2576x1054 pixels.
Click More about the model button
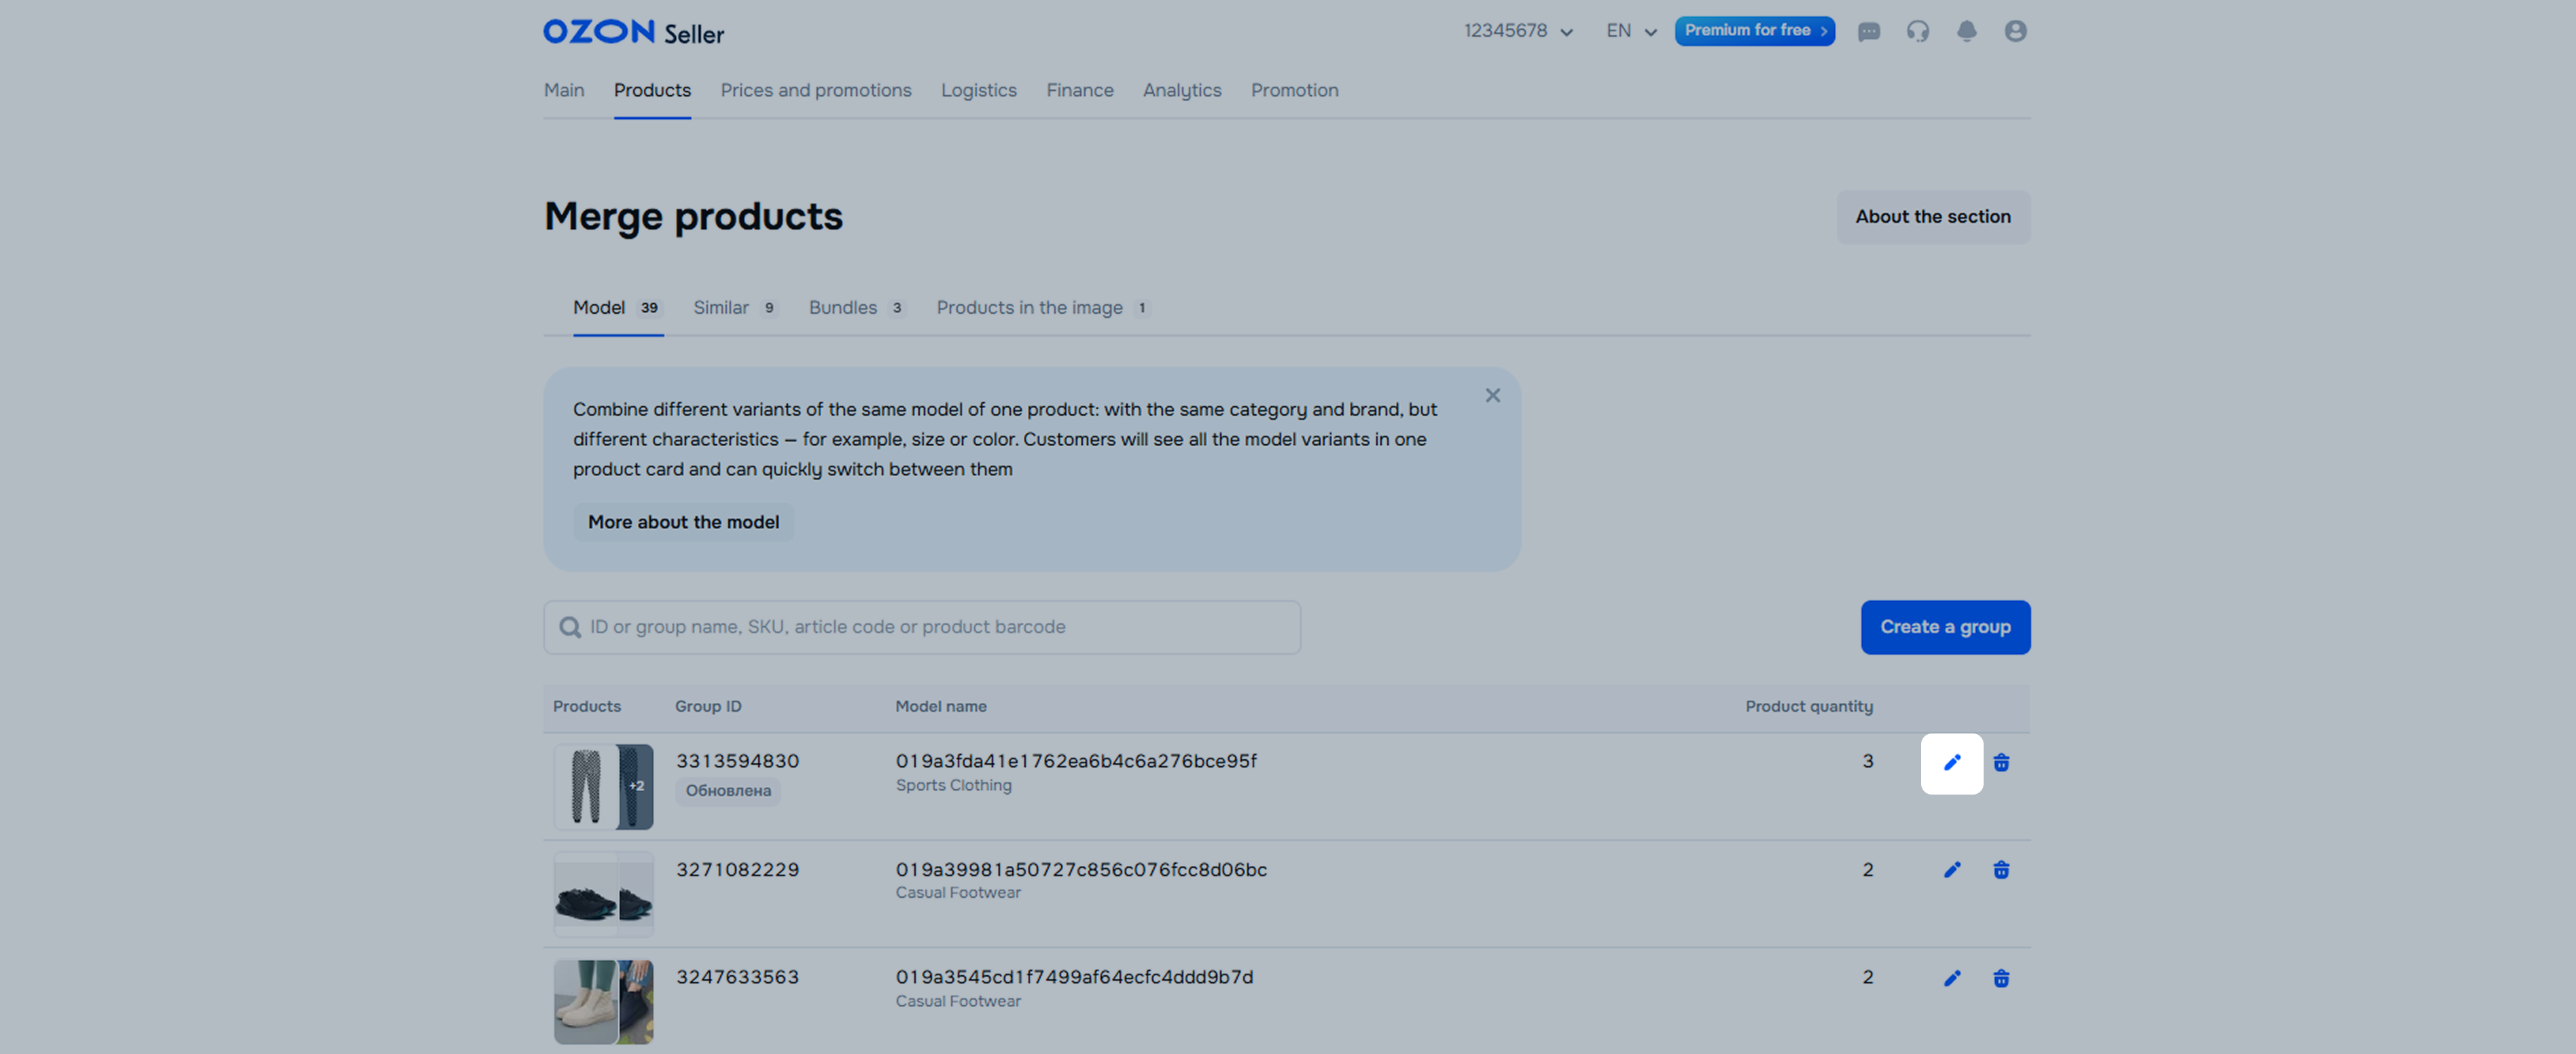click(683, 522)
